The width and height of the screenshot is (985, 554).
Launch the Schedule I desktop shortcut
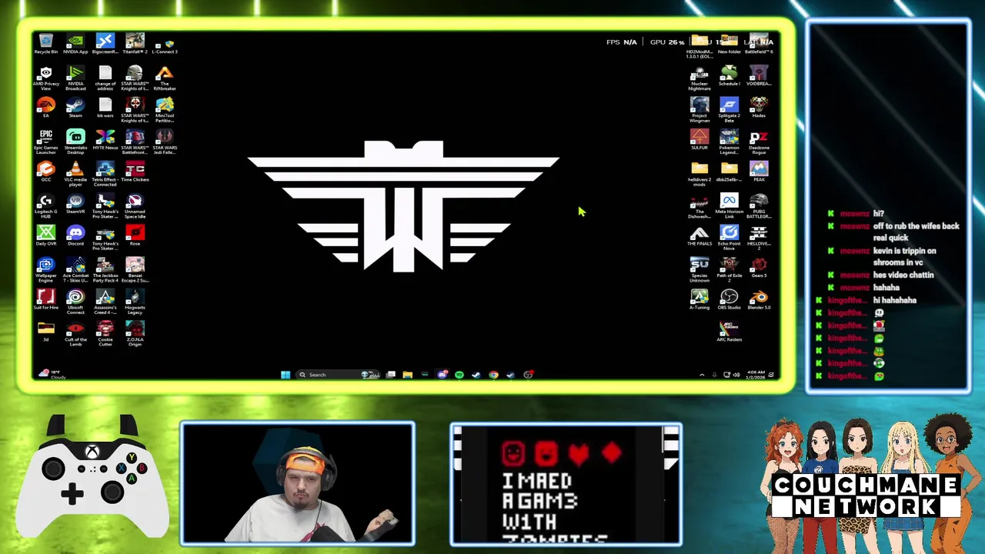coord(729,75)
